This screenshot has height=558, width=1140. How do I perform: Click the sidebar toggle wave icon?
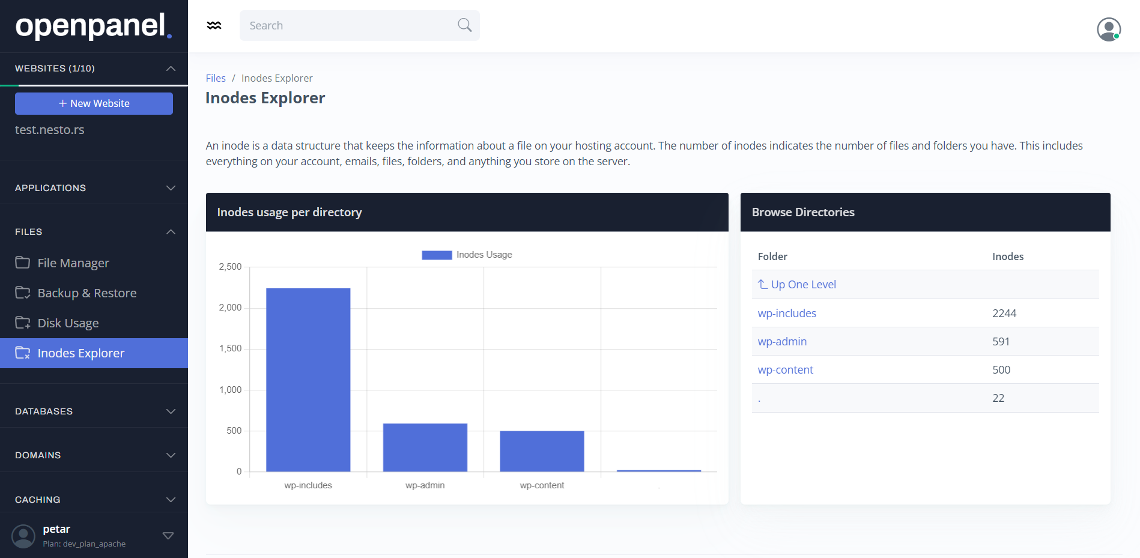pos(214,25)
